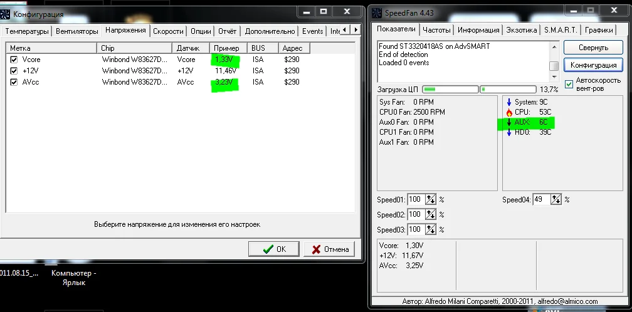
Task: Switch to the Дополнительно tab
Action: 270,31
